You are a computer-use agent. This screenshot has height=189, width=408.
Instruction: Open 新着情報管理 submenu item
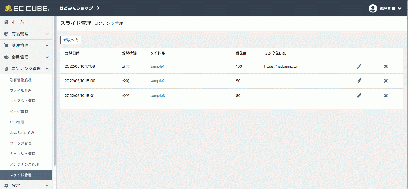20,80
